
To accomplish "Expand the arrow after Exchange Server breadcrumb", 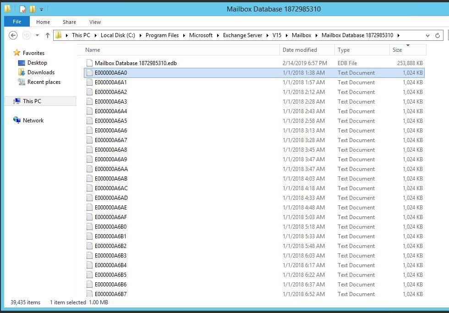I will (267, 35).
